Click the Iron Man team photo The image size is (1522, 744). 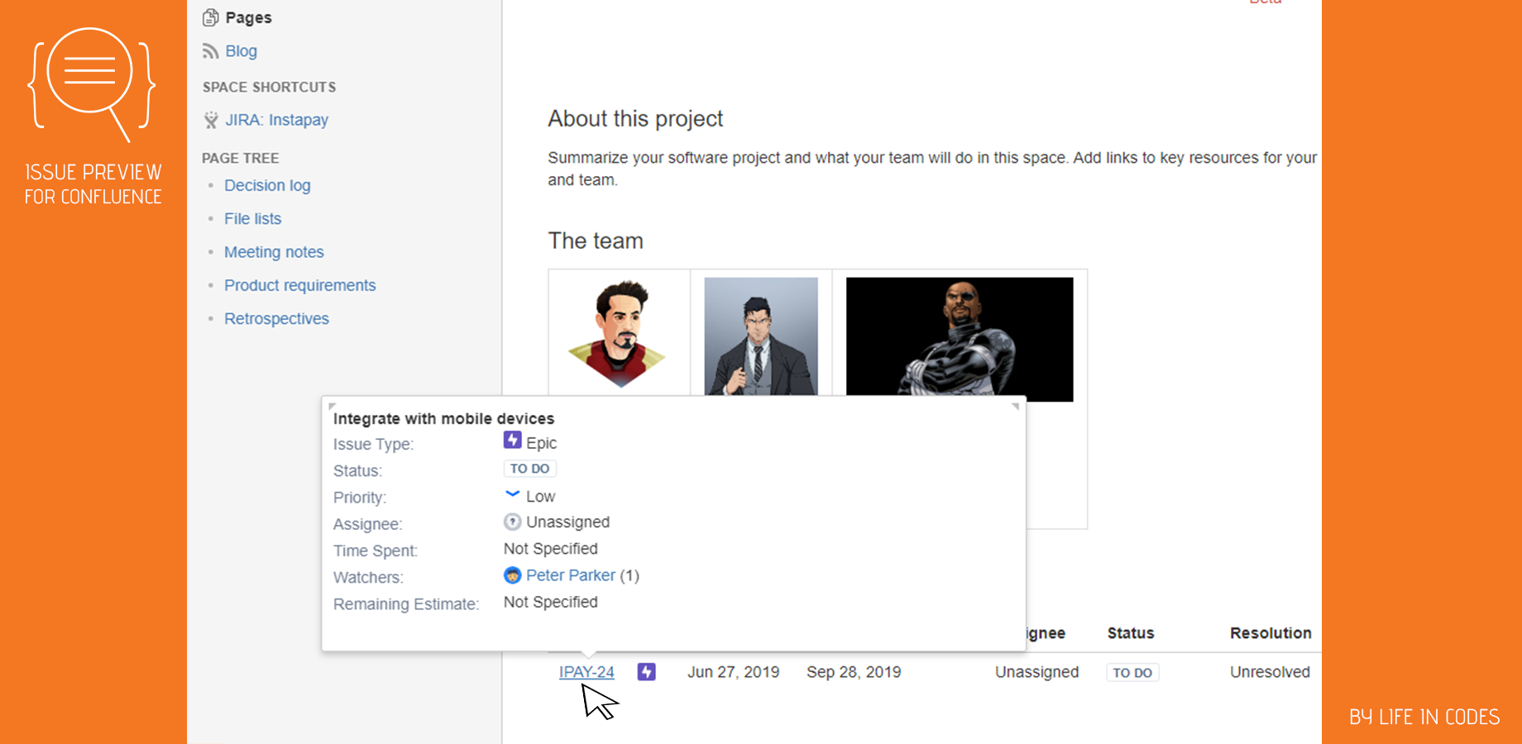[617, 334]
